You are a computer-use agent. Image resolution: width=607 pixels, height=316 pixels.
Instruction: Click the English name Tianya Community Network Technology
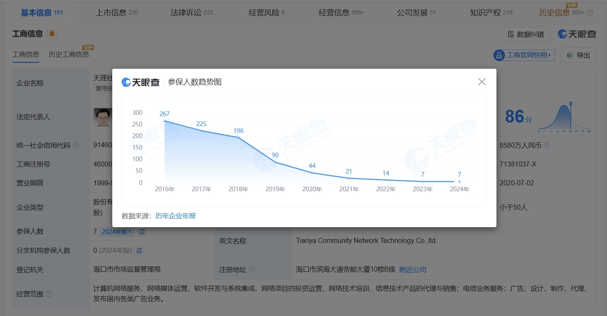coord(367,241)
